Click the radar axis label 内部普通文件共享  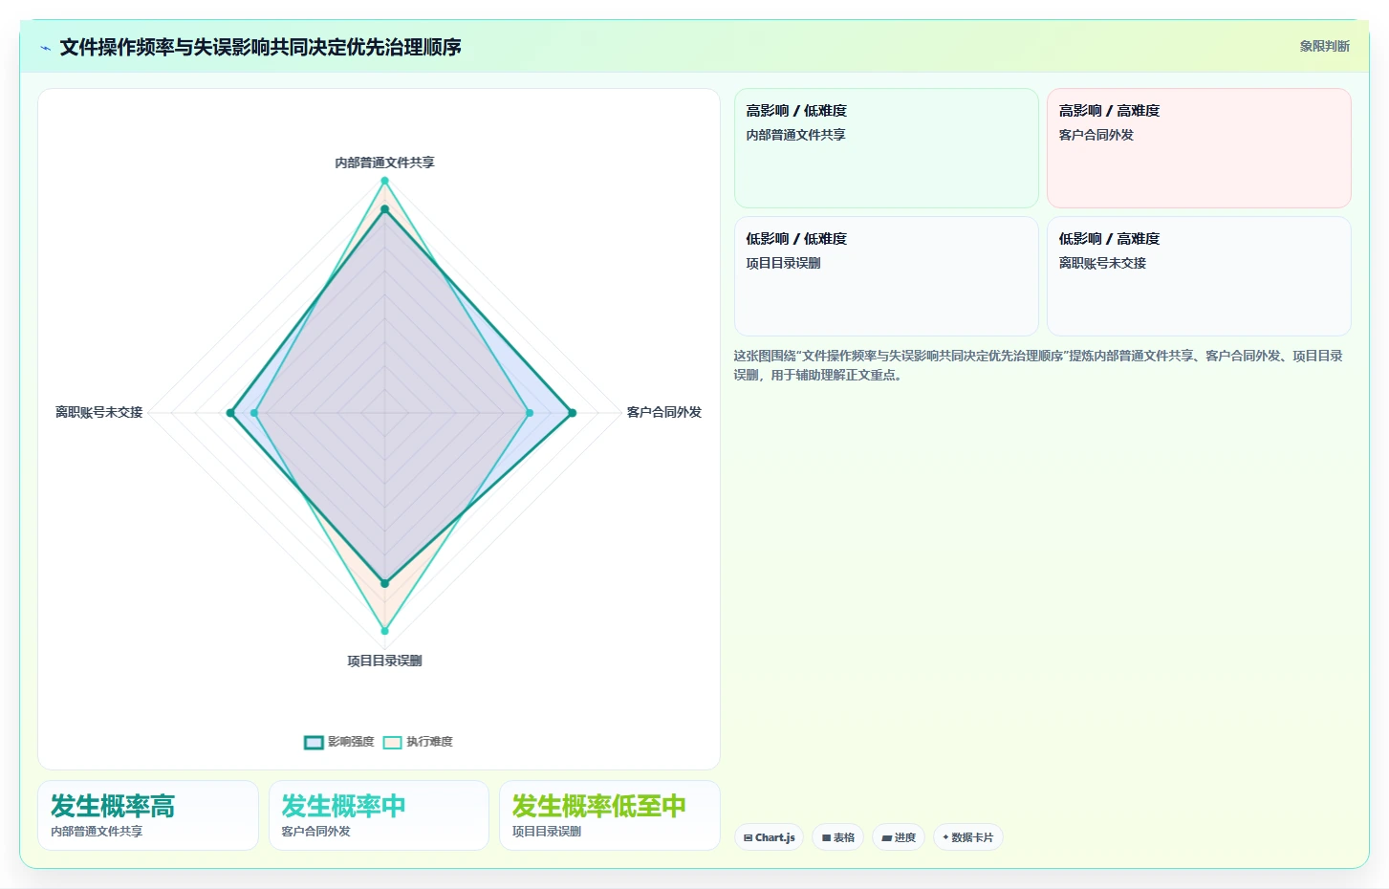384,163
